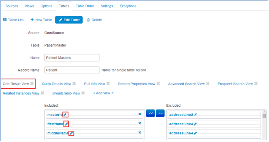Viewport: 269px width, 142px height.
Task: Click the Excluded list scrollbar up arrow
Action: 264,112
